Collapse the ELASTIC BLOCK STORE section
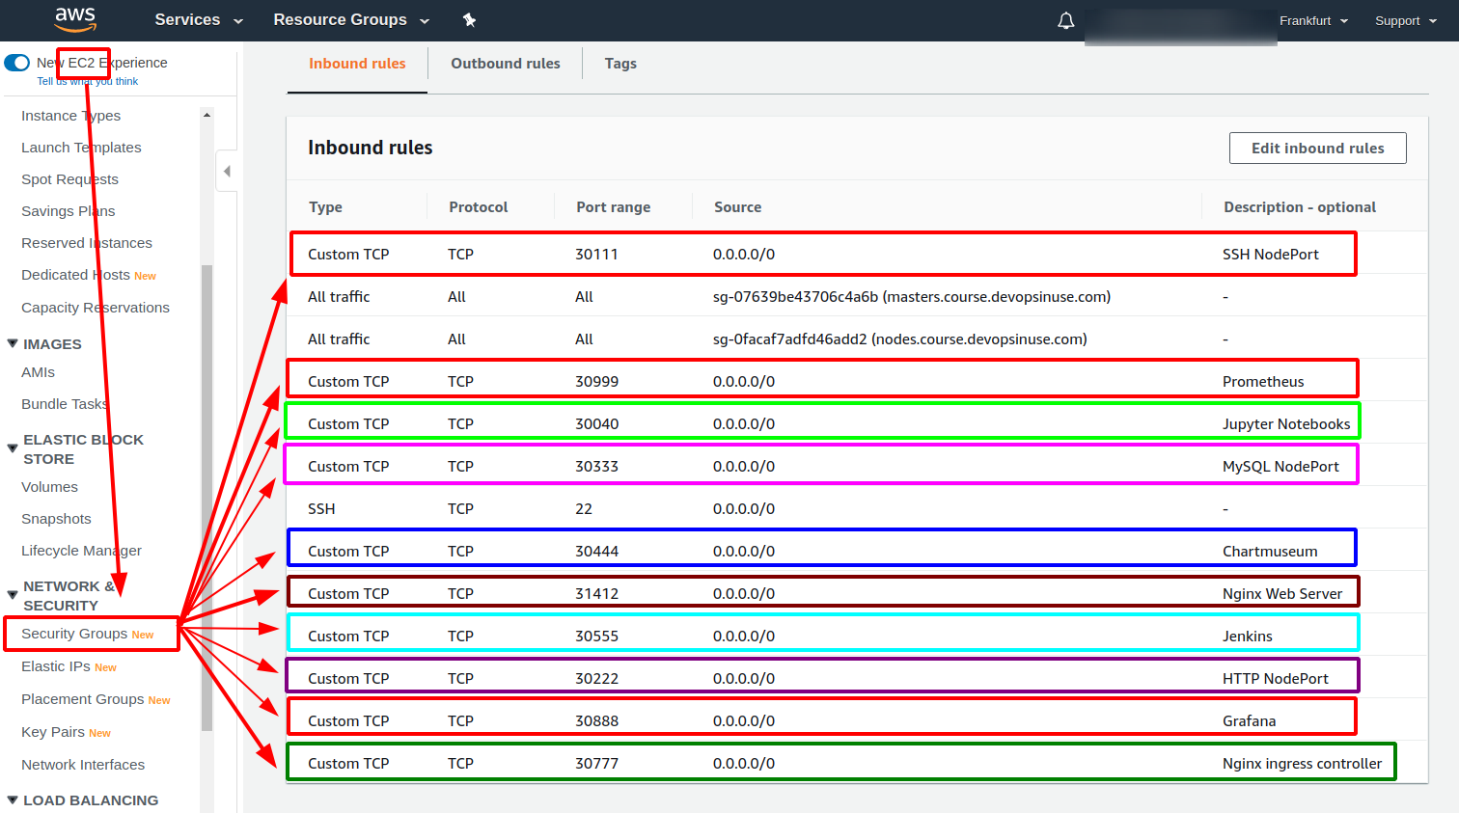1459x813 pixels. pos(13,447)
